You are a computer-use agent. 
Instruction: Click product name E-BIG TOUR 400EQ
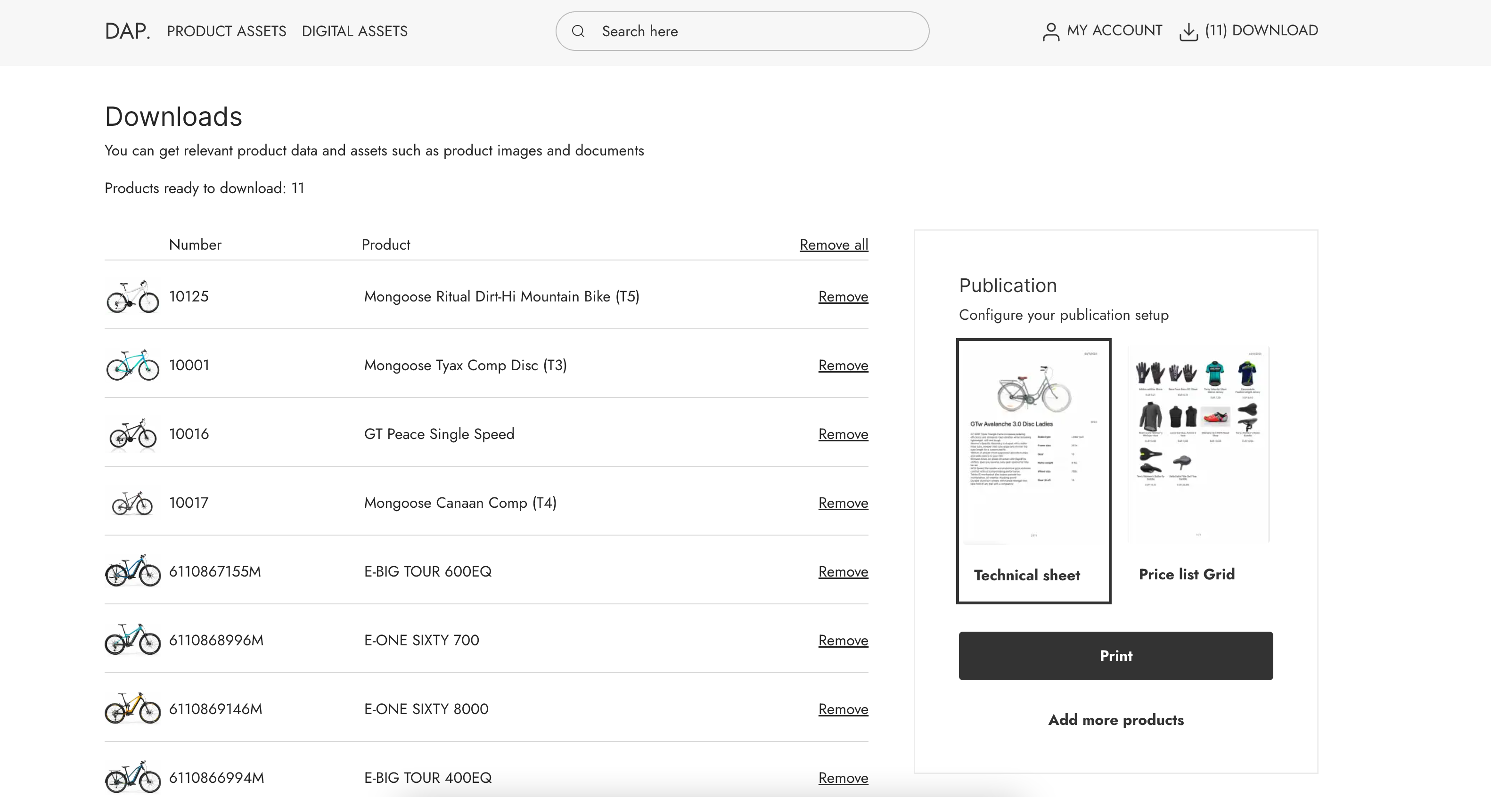(428, 778)
